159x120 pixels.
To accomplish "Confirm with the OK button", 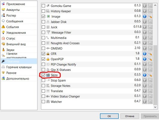I will (x=109, y=116).
